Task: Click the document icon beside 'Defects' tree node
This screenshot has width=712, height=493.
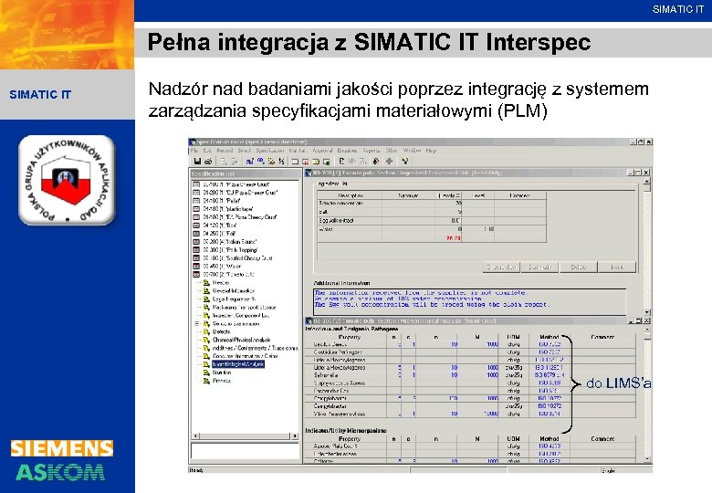Action: (x=206, y=331)
